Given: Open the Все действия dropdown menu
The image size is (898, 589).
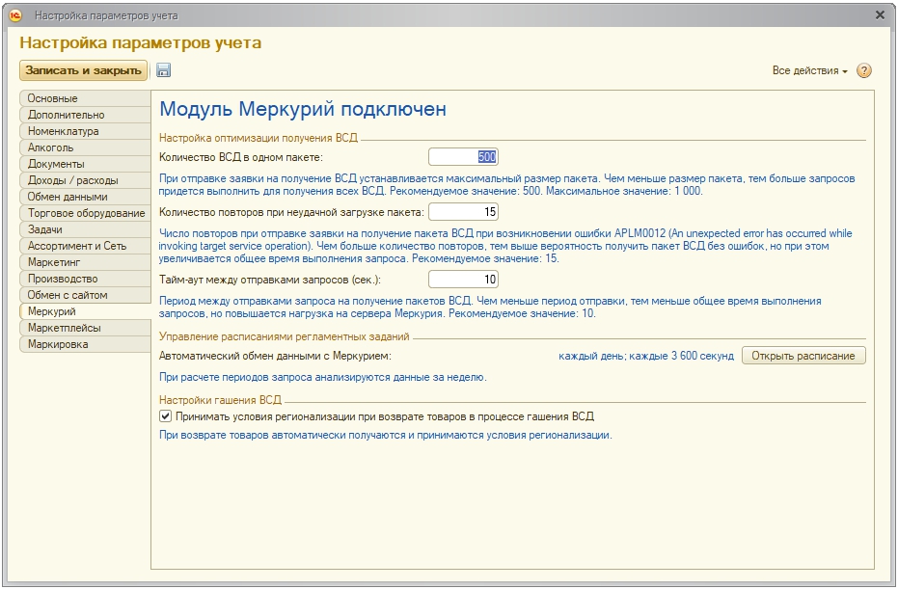Looking at the screenshot, I should coord(809,70).
